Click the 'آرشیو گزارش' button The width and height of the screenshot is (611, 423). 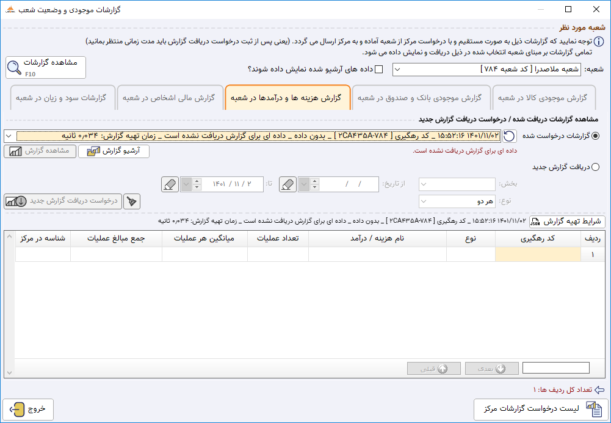click(114, 151)
